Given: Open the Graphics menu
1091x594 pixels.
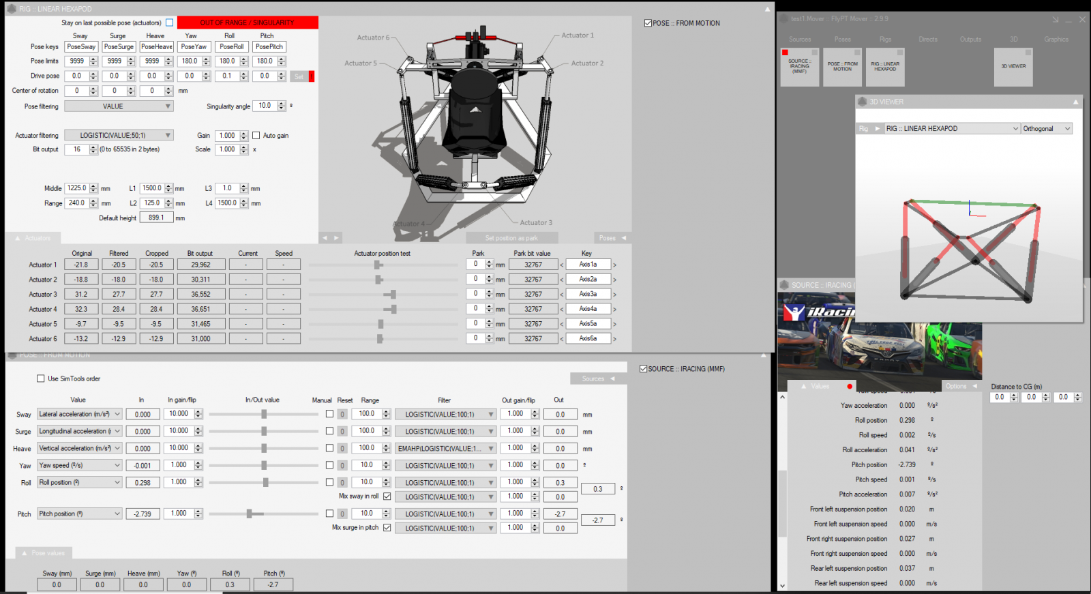Looking at the screenshot, I should click(1056, 40).
